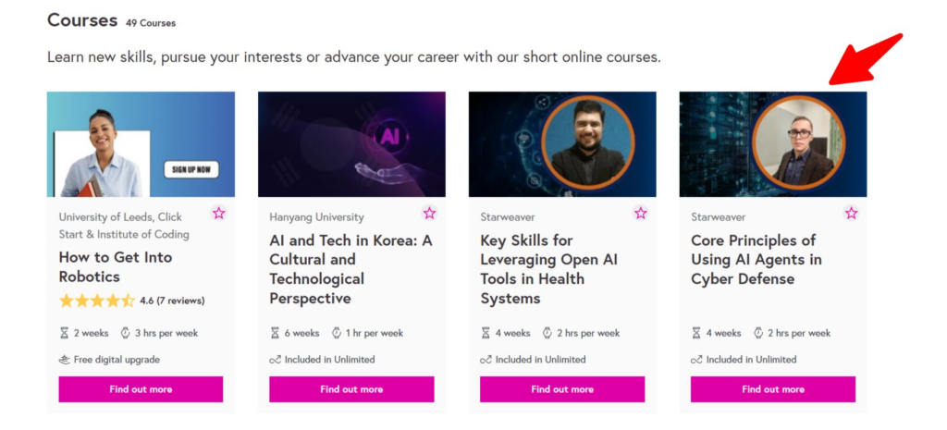Click the Health Systems course instructor thumbnail
Viewport: 947px width, 430px height.
[562, 144]
